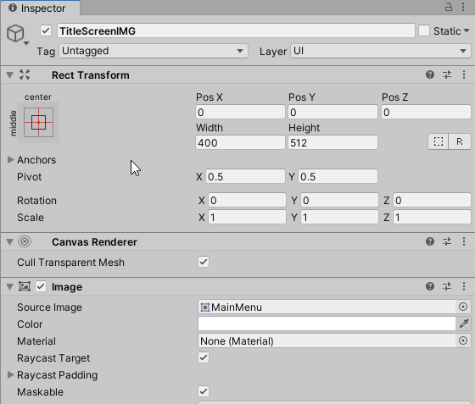Click the Pivot X field
The width and height of the screenshot is (475, 404).
[x=245, y=176]
